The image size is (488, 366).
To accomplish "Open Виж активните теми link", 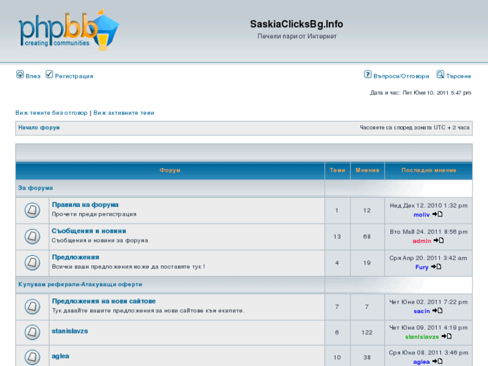I will tap(124, 113).
